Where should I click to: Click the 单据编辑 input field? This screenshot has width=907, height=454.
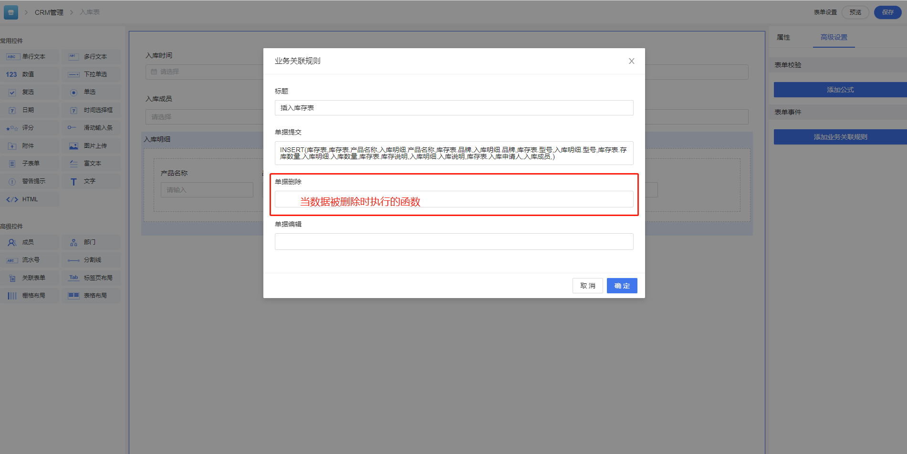454,242
